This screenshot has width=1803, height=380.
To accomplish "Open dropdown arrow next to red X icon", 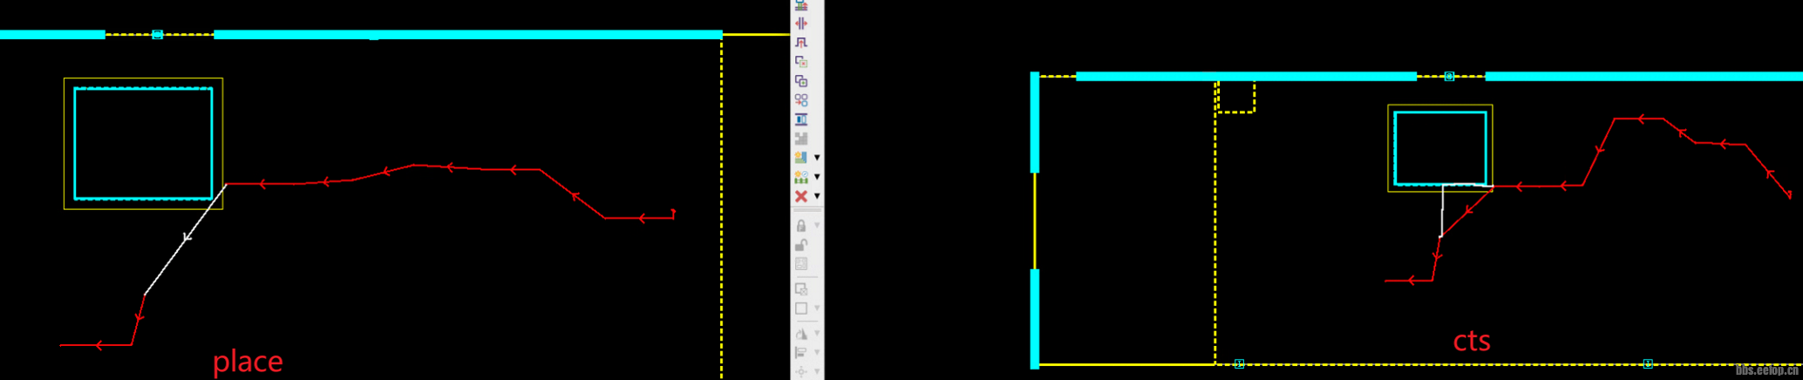I will point(817,196).
